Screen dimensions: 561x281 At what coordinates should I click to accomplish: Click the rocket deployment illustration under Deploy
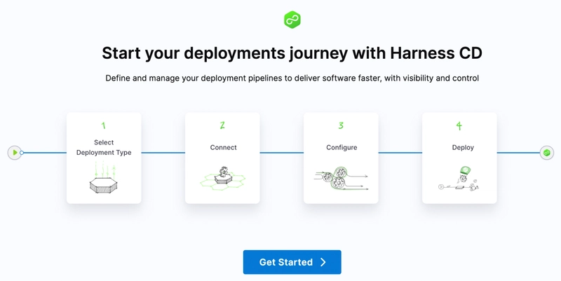(459, 179)
